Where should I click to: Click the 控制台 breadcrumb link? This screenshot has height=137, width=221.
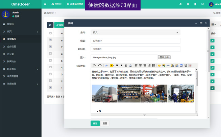(49, 13)
